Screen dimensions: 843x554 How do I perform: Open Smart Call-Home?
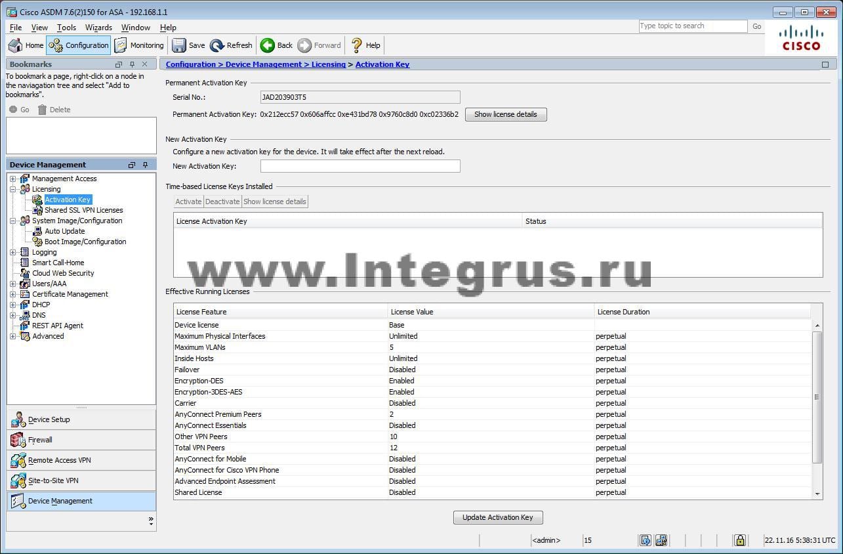58,263
